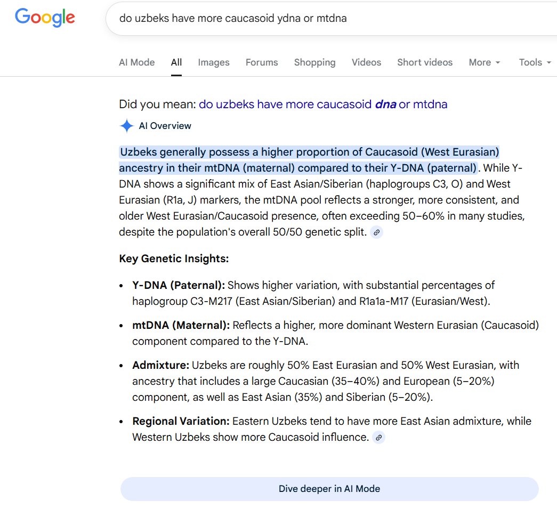Open source link icon after first paragraph

pyautogui.click(x=376, y=232)
